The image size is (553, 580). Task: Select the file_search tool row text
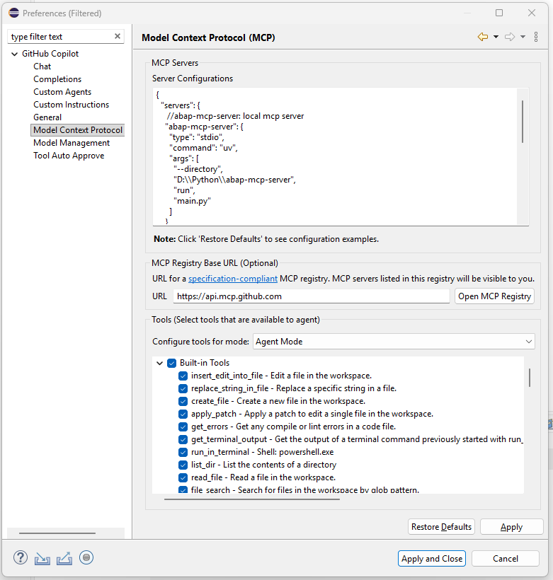(305, 489)
